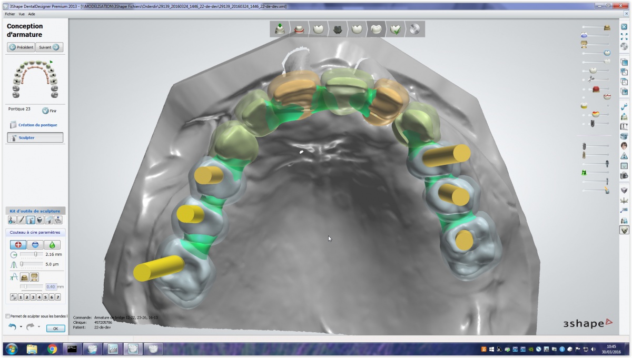The image size is (632, 358).
Task: Click the gray gem icon on right toolbar
Action: 624,191
